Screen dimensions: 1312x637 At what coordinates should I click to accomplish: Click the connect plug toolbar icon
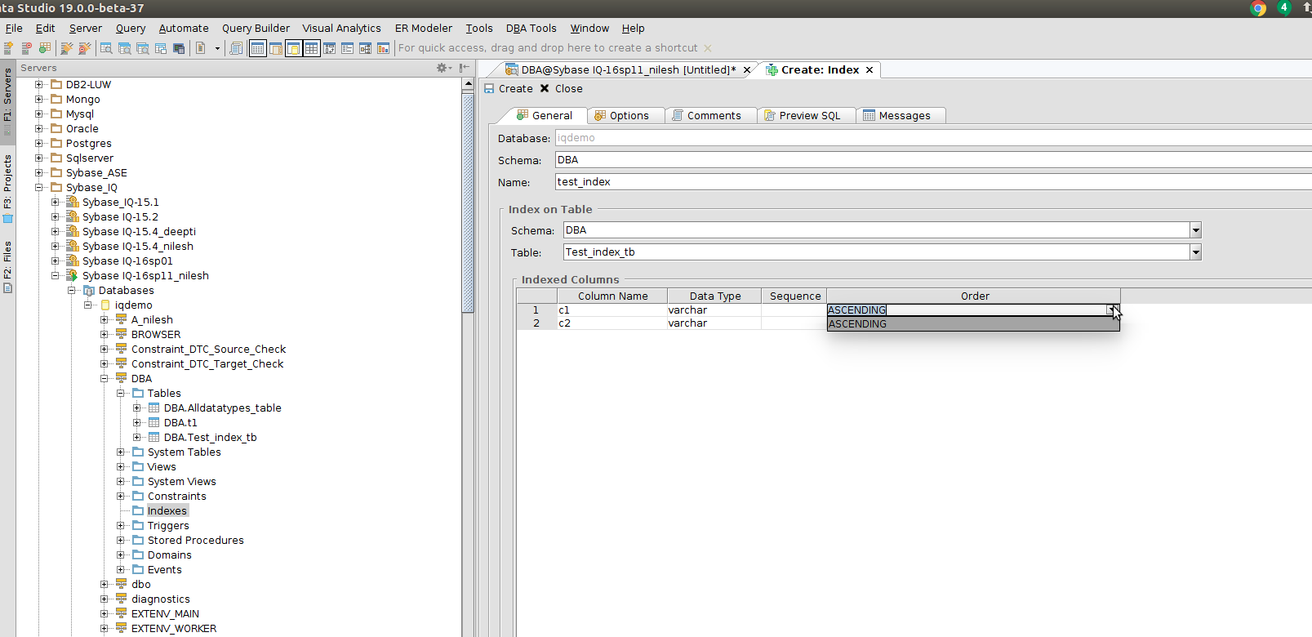point(66,48)
